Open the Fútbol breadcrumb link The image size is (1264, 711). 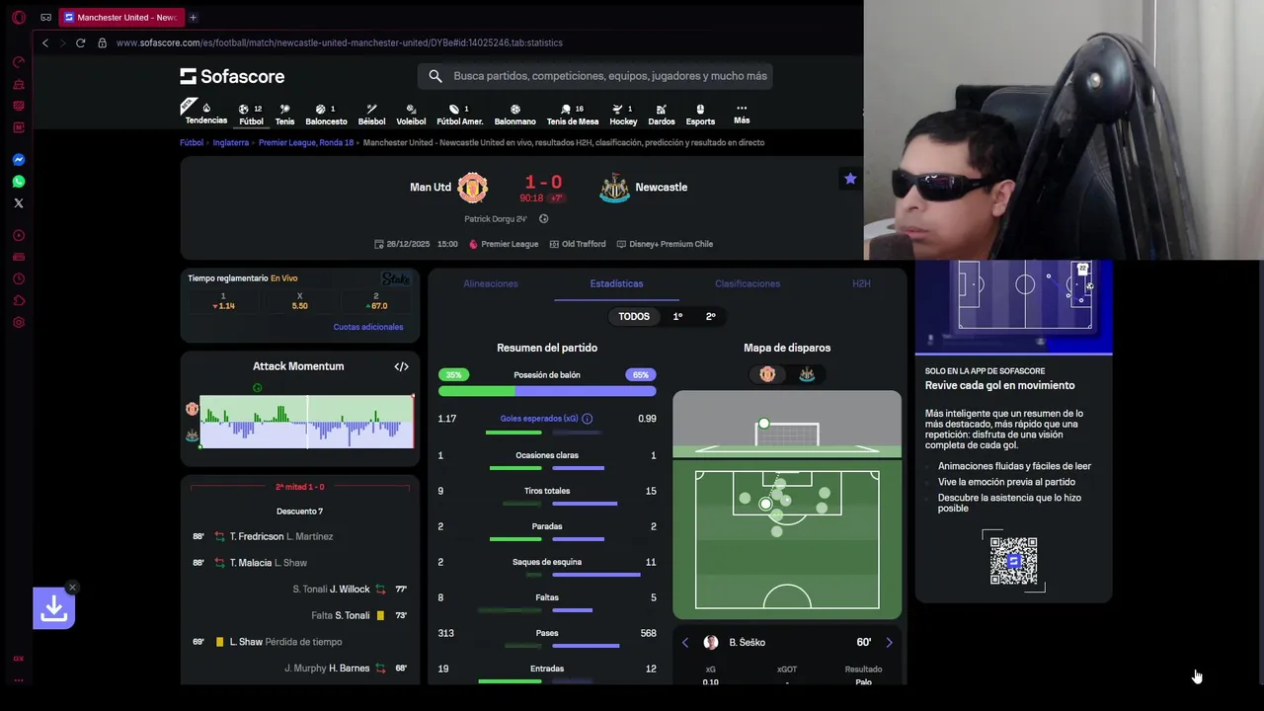[192, 142]
